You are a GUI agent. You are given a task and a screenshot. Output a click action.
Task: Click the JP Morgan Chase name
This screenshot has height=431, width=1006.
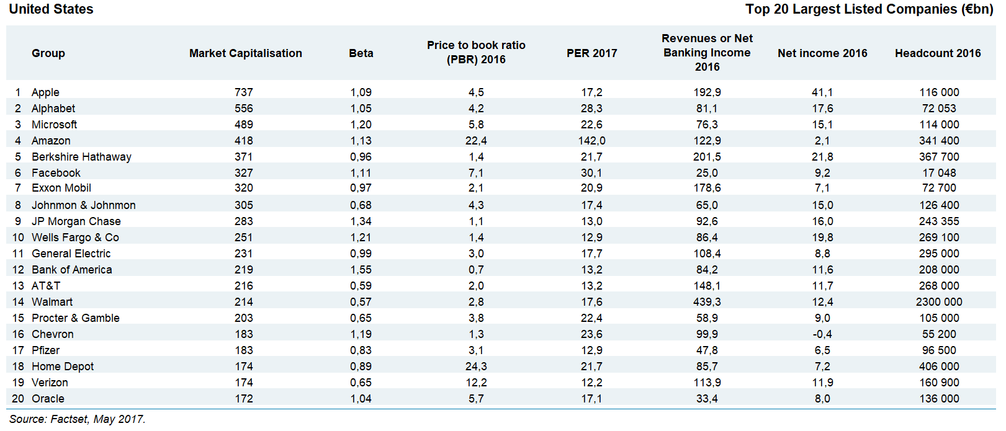tap(76, 221)
